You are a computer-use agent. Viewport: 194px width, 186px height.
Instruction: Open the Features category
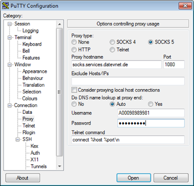pos(31,58)
